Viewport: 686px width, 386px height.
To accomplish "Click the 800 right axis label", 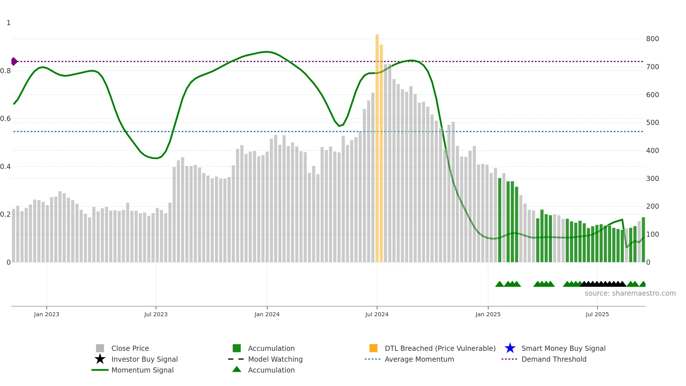I will point(653,39).
